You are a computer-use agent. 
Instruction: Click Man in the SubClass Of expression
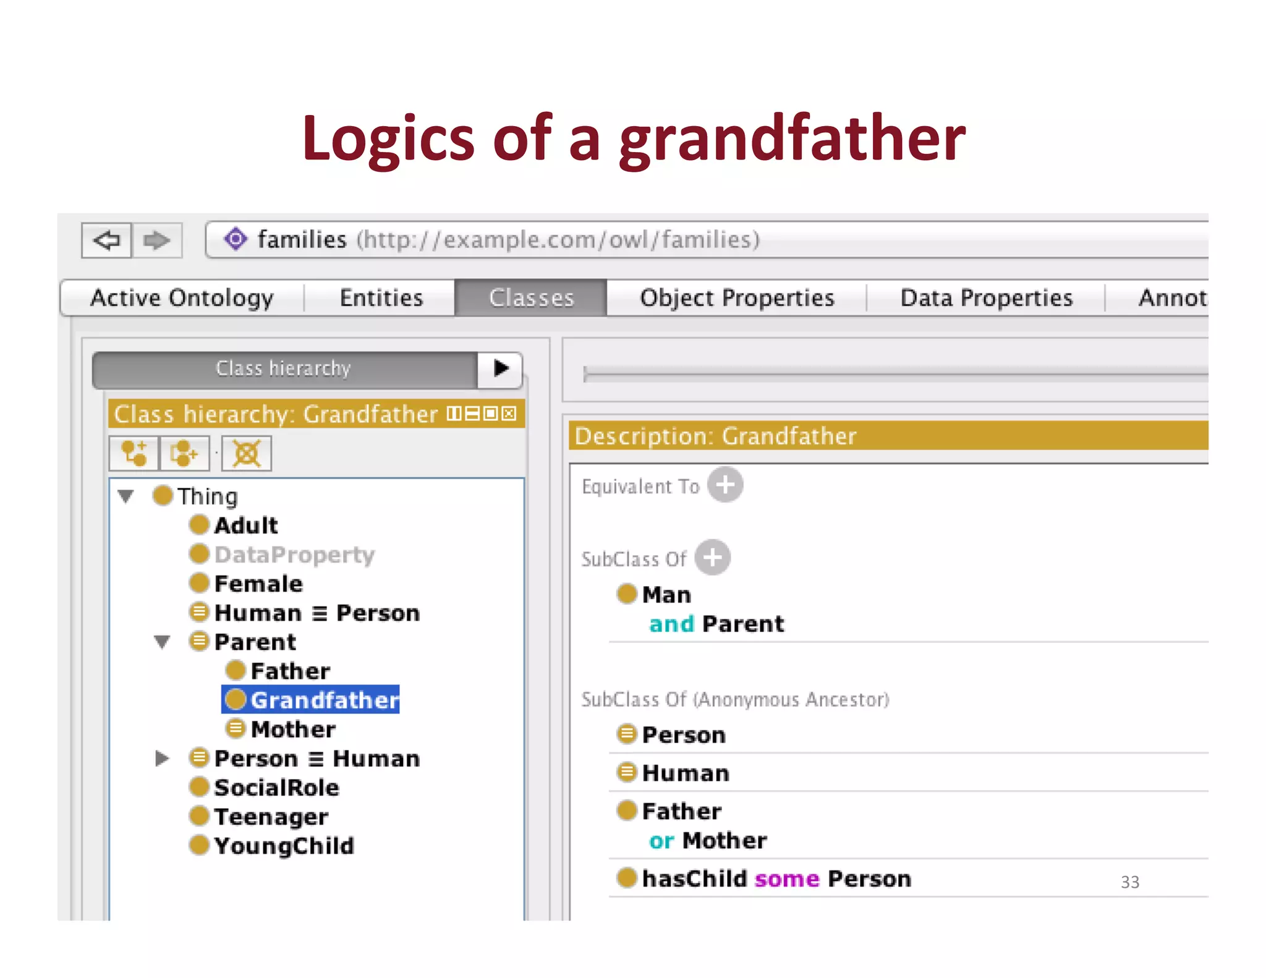[666, 594]
